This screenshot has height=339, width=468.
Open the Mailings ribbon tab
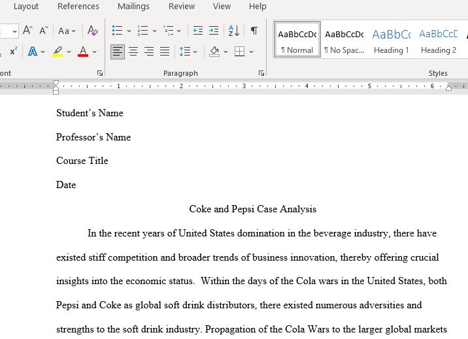point(133,7)
